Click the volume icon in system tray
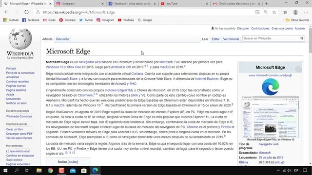 click(289, 171)
